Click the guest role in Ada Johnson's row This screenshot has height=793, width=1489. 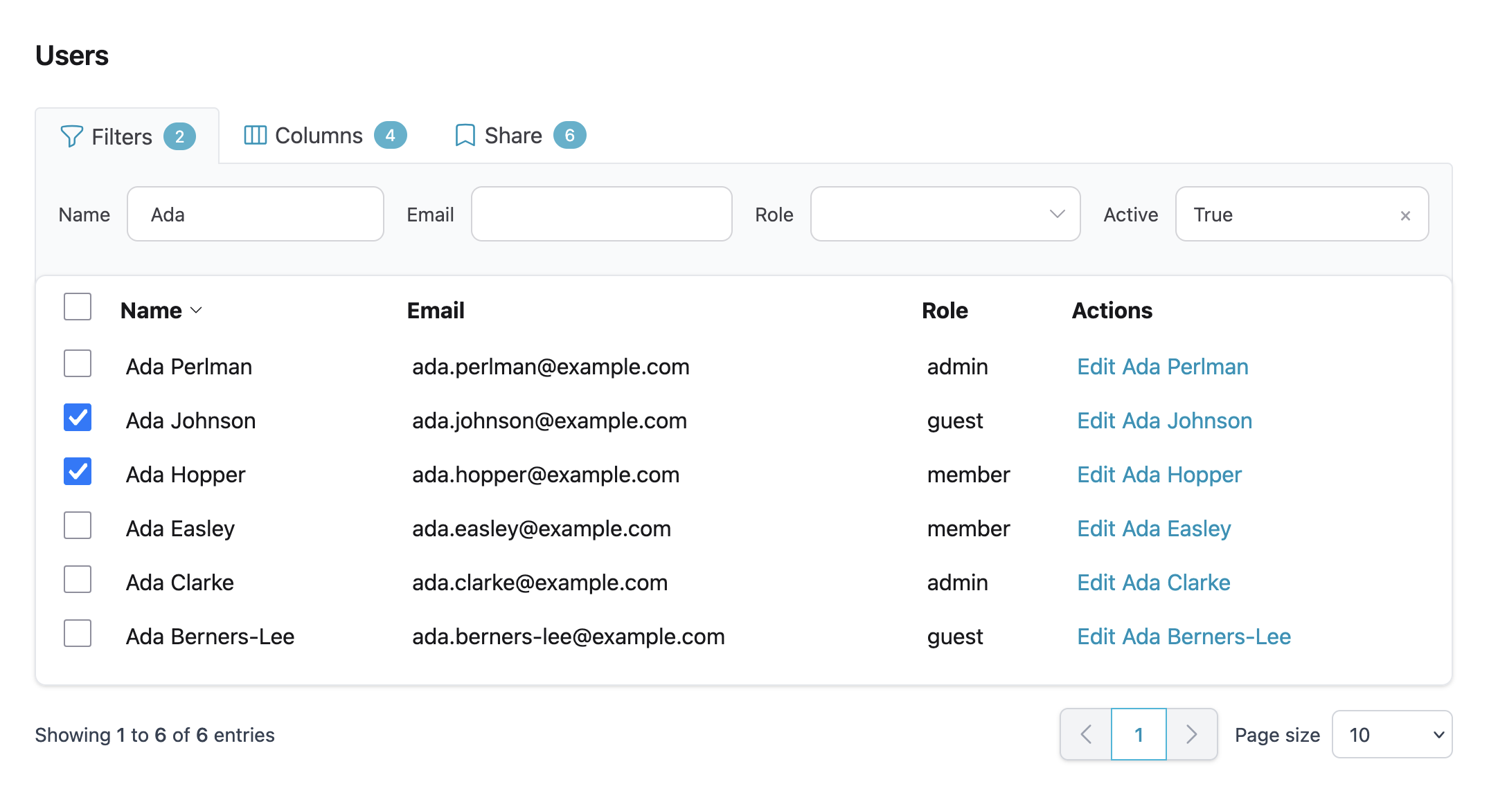955,421
